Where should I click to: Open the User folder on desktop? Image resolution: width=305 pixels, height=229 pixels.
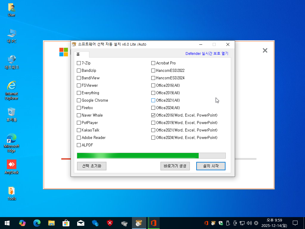(12, 10)
